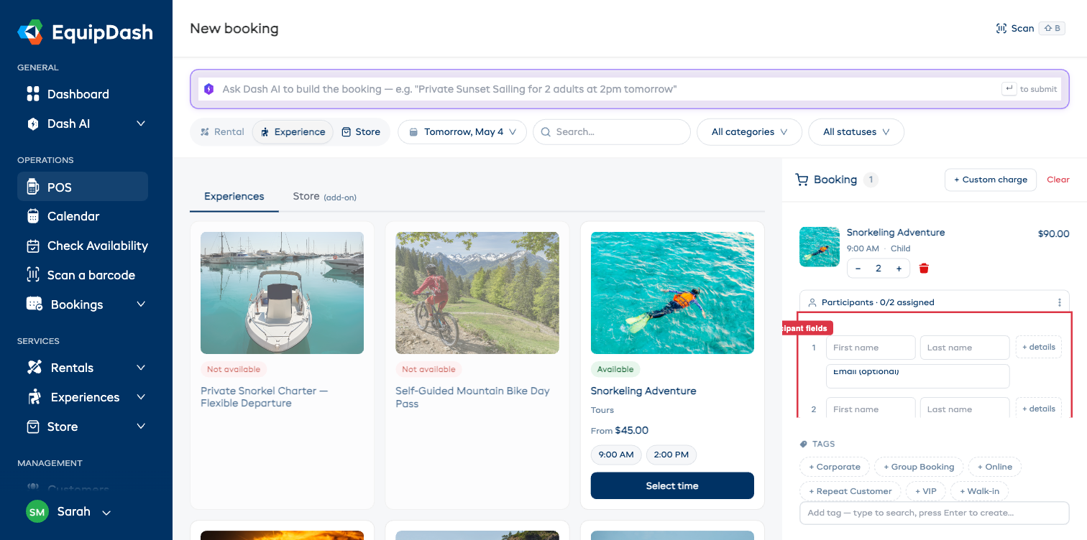Open the POS sidebar item
The image size is (1087, 540).
click(x=83, y=187)
